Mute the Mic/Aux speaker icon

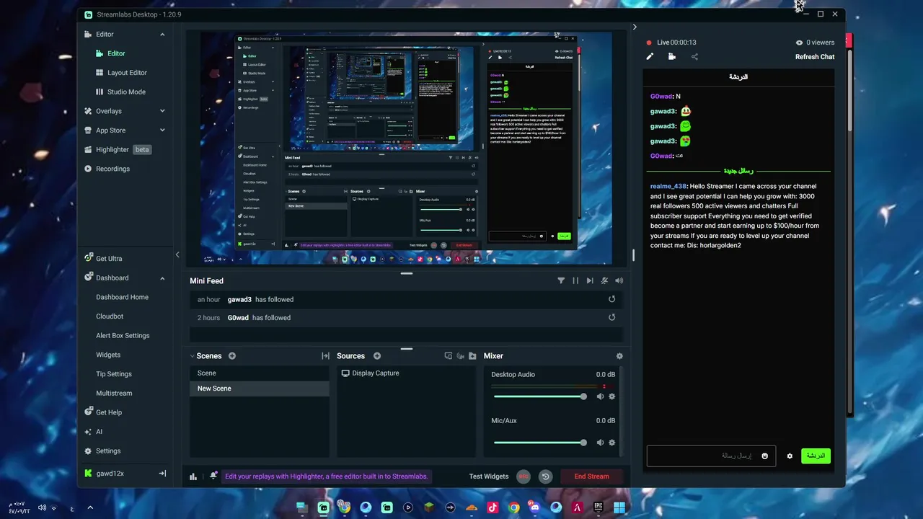tap(600, 443)
